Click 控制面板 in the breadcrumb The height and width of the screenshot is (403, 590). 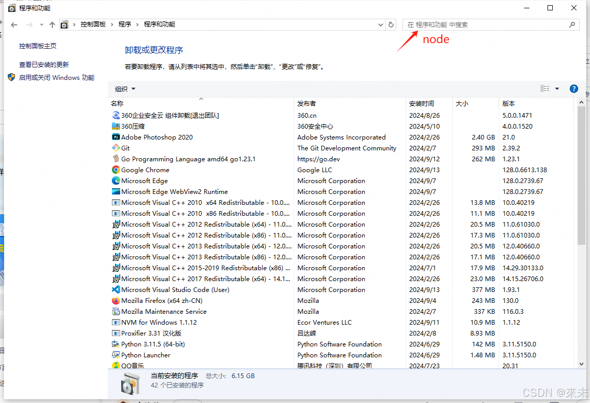click(93, 24)
